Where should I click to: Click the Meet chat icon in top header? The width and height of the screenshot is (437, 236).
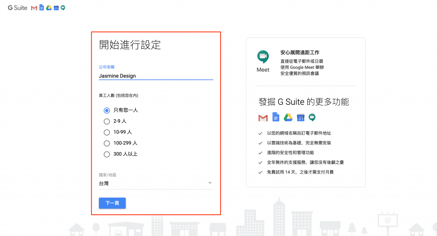63,8
